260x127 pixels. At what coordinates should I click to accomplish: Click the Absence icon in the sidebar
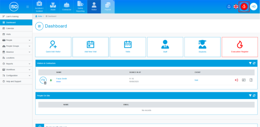(x=4, y=52)
